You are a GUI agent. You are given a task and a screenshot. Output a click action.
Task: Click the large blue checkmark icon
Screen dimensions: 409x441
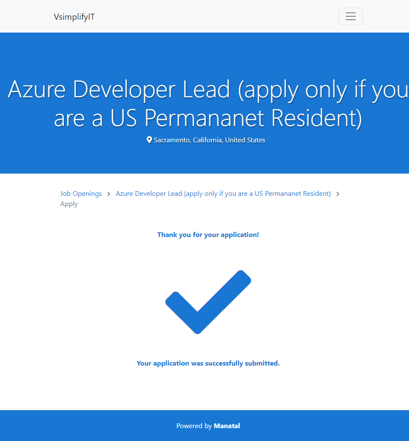point(208,302)
